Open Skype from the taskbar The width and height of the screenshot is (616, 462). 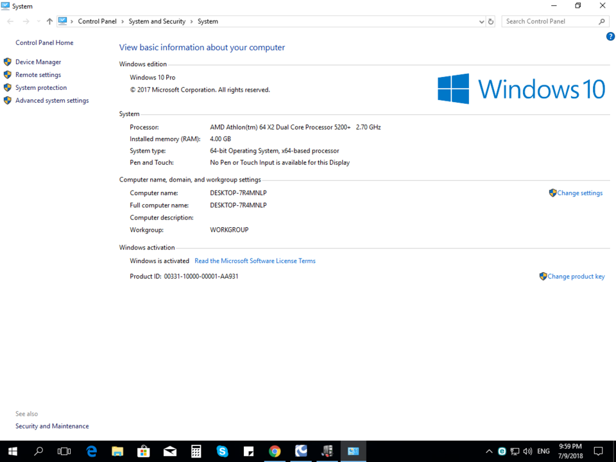click(223, 451)
